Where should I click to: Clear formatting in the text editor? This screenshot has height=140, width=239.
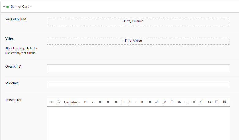[58, 102]
